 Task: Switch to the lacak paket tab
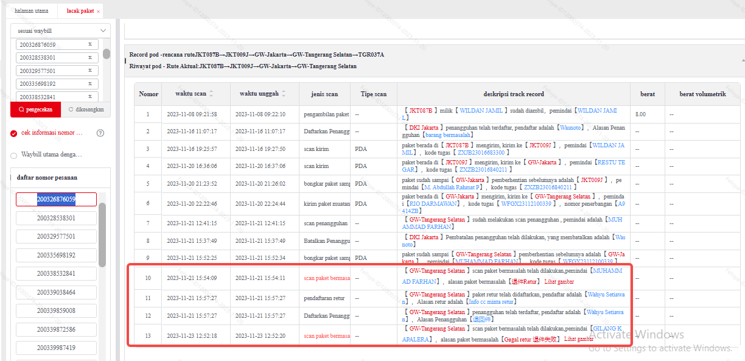point(80,11)
